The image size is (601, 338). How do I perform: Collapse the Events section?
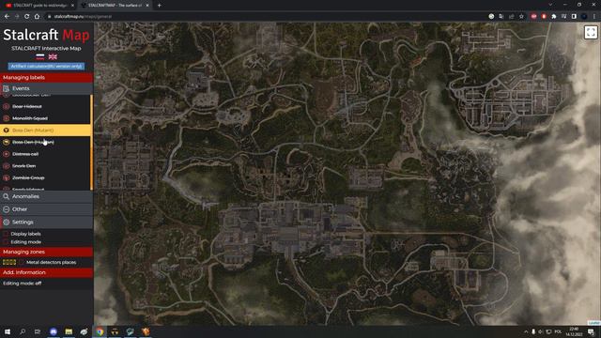[46, 88]
